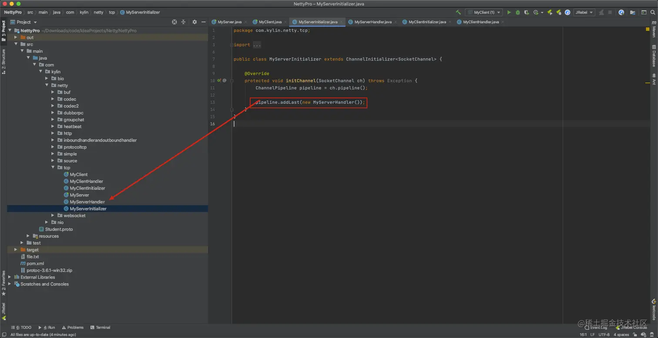Open the Structure tool window
This screenshot has width=658, height=338.
click(3, 61)
